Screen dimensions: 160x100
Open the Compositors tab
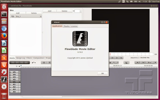point(39,58)
